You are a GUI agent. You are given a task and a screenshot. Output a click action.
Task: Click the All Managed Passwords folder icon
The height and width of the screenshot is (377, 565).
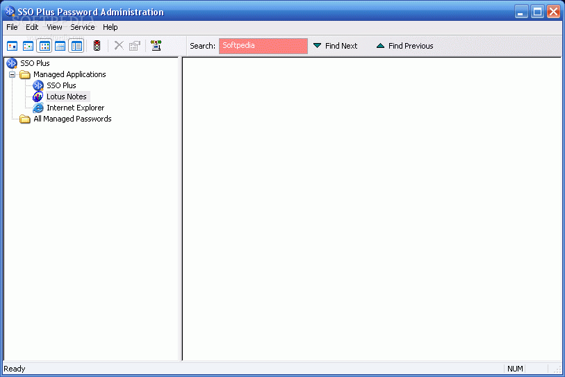click(25, 119)
